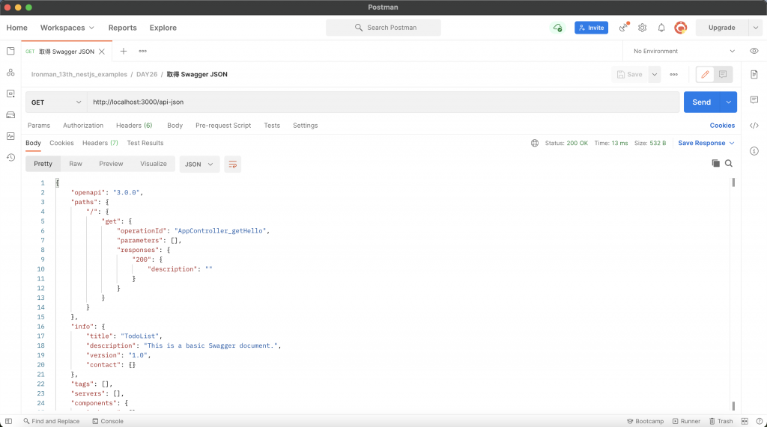Viewport: 767px width, 427px height.
Task: Switch to the Params tab
Action: point(39,126)
